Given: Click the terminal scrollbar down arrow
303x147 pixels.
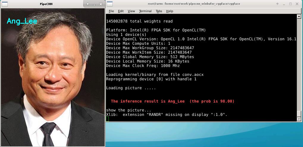Looking at the screenshot, I should pos(299,119).
